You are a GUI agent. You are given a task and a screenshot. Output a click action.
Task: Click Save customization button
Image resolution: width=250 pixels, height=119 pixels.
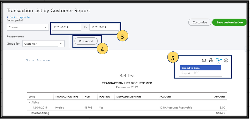point(229,22)
